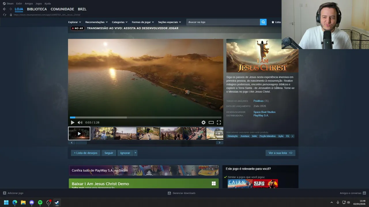This screenshot has width=369, height=207.
Task: Click Ignorar button
Action: pos(125,153)
